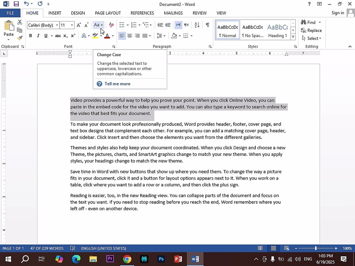Click the Replace button
Viewport: 355px width, 266px height.
[311, 30]
